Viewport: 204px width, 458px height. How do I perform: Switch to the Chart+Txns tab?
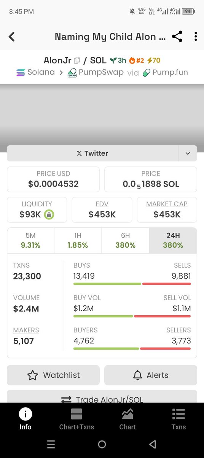76,419
